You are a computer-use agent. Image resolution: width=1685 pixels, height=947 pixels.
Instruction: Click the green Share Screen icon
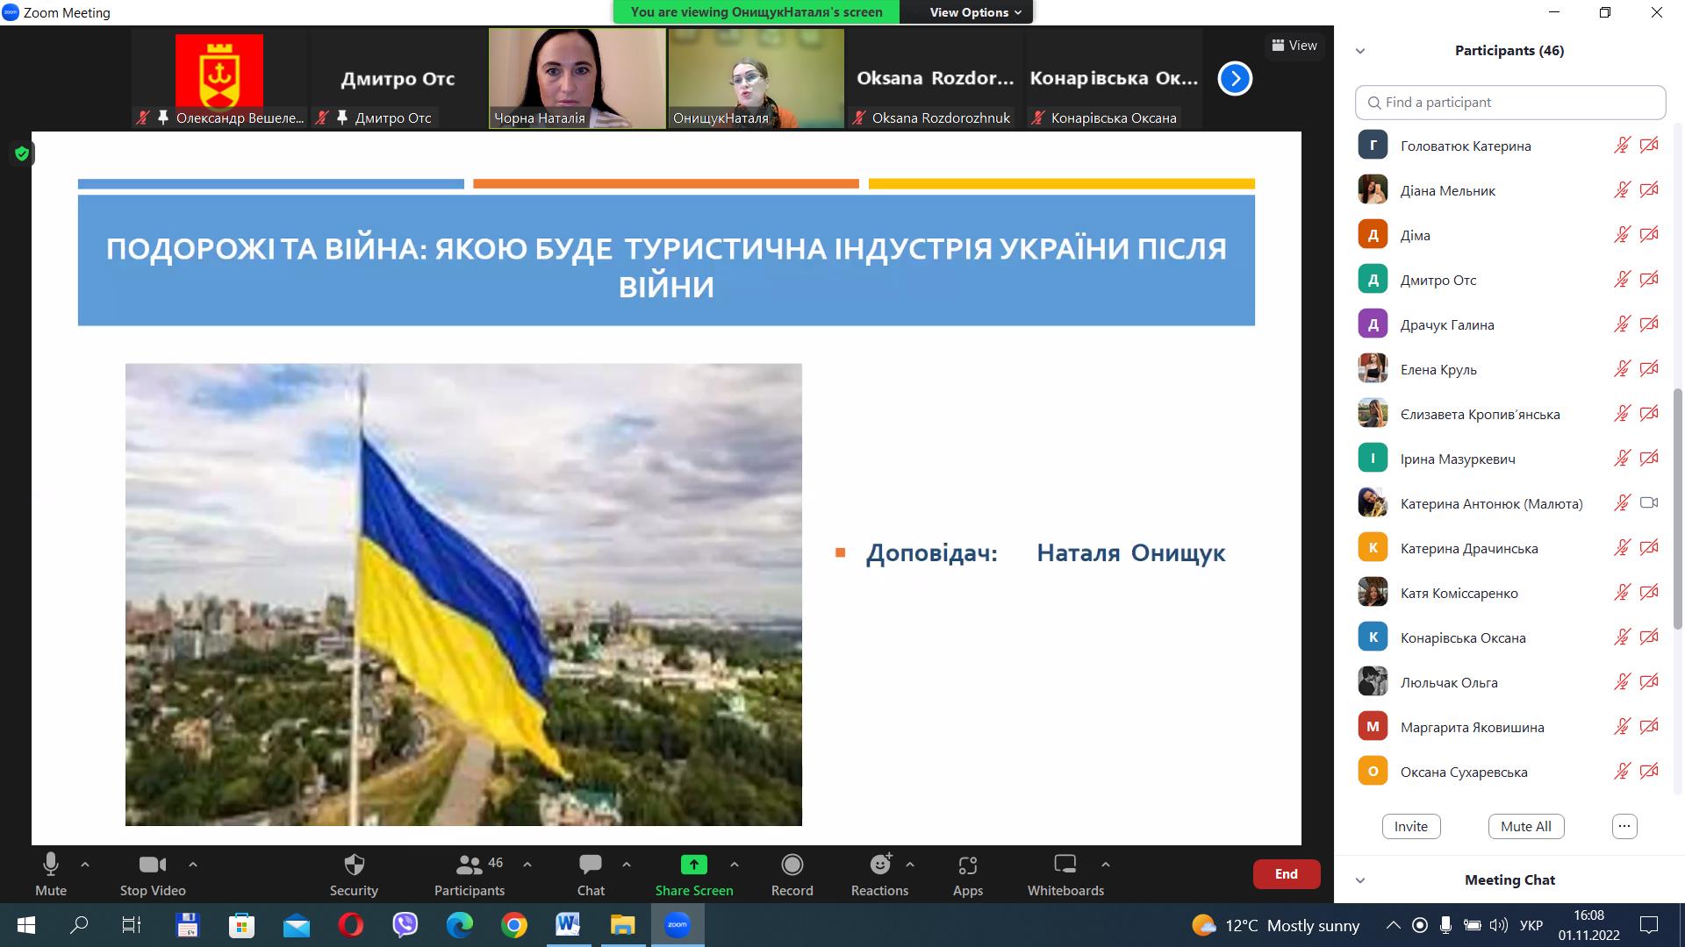pyautogui.click(x=693, y=865)
